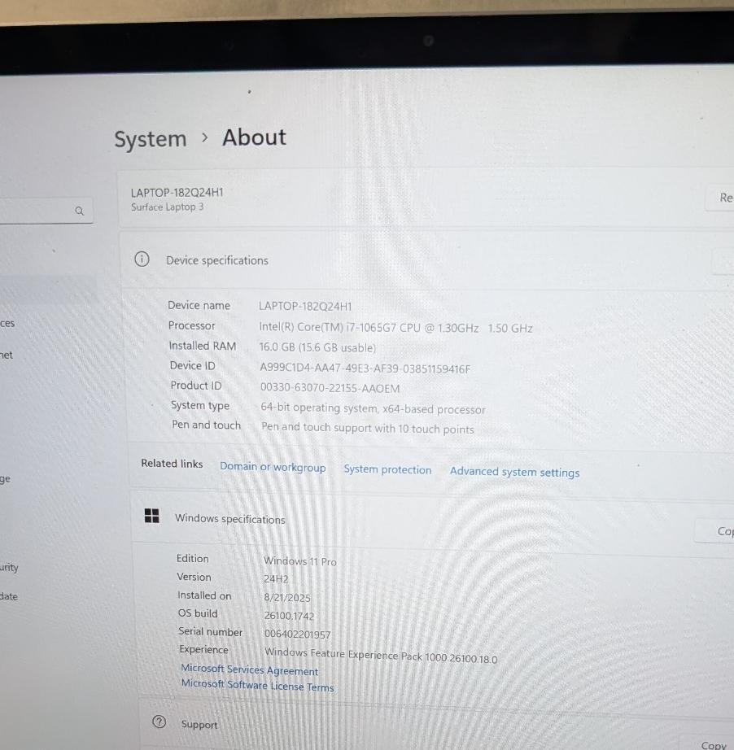Click the Surface Laptop 3 model text
This screenshot has height=750, width=734.
coord(168,207)
